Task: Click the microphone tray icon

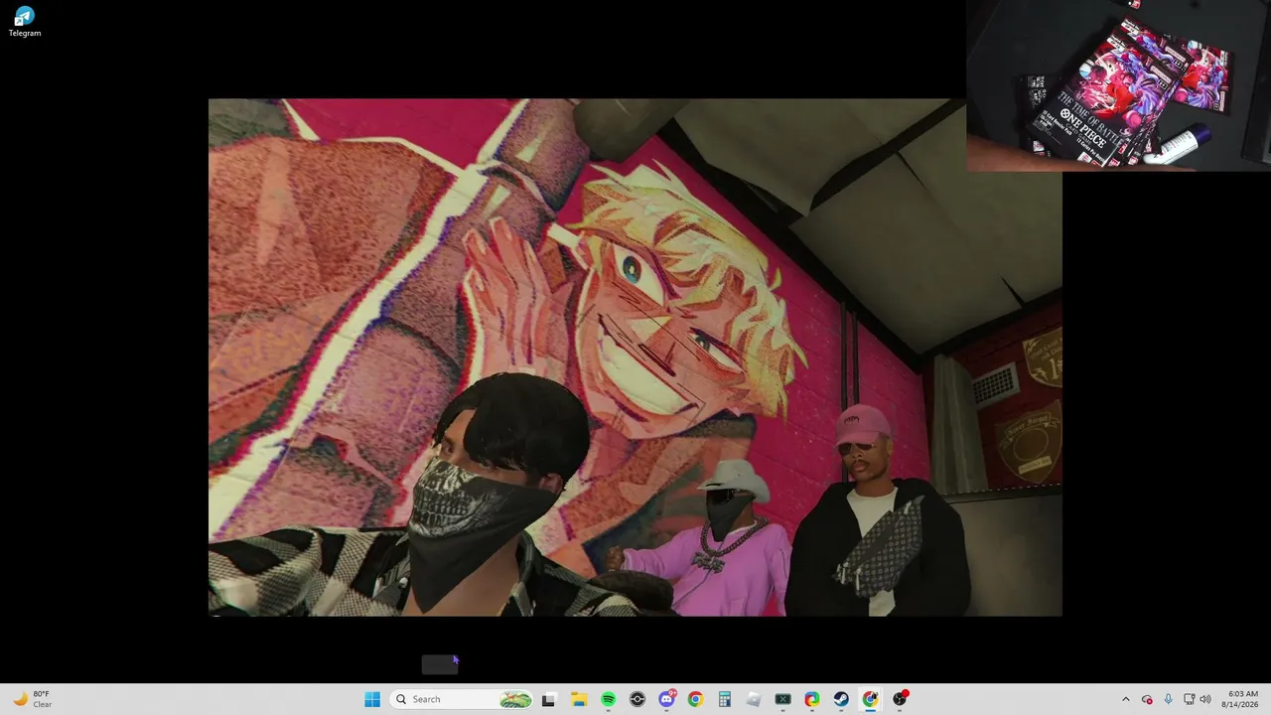Action: pyautogui.click(x=1168, y=699)
